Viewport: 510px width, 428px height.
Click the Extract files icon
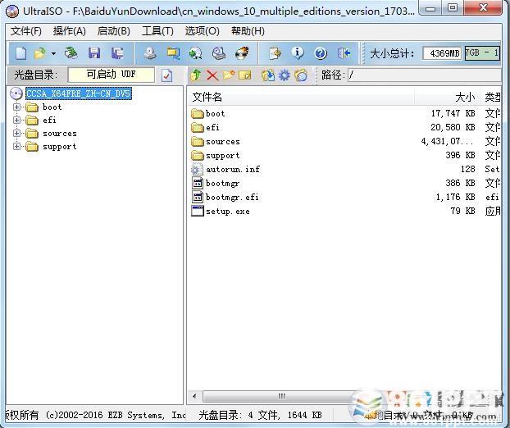pyautogui.click(x=268, y=75)
